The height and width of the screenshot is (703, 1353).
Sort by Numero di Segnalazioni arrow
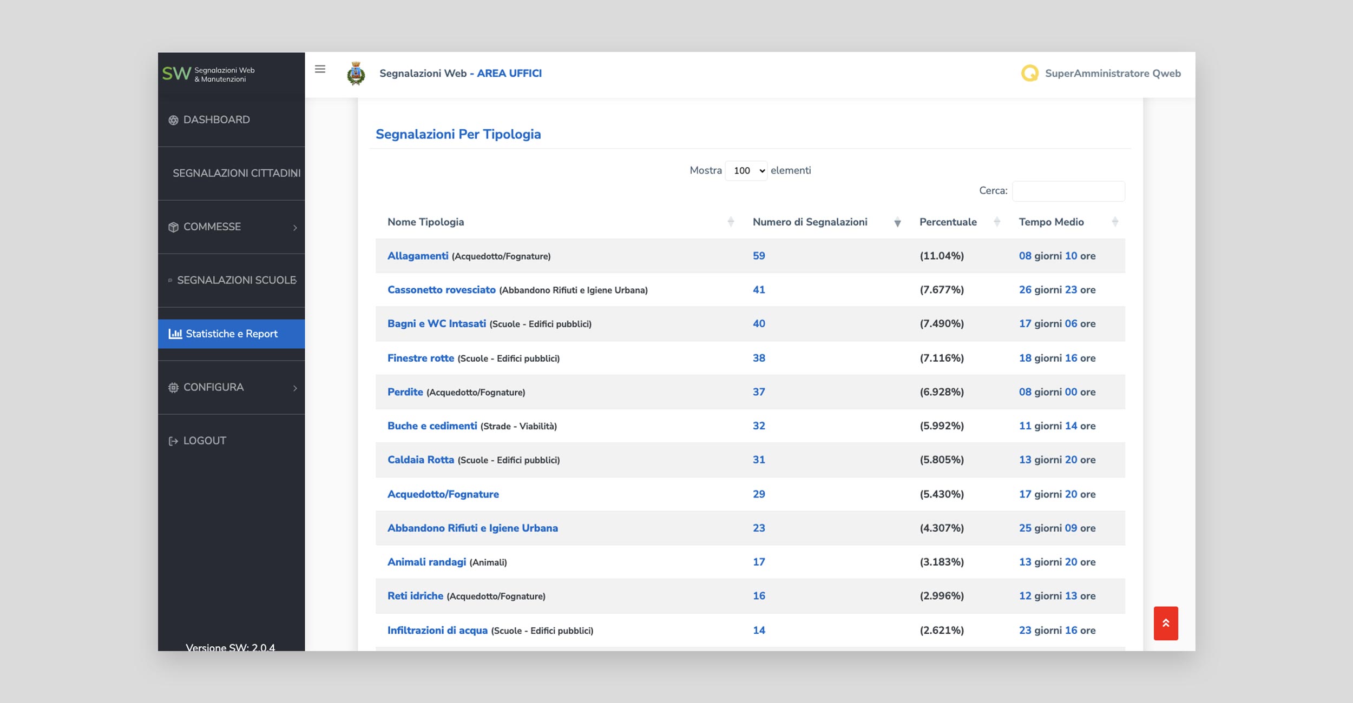897,222
